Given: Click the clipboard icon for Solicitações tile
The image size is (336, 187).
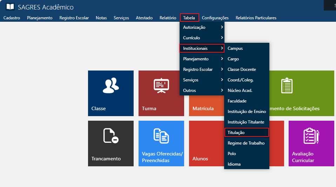Looking at the screenshot, I should click(287, 86).
